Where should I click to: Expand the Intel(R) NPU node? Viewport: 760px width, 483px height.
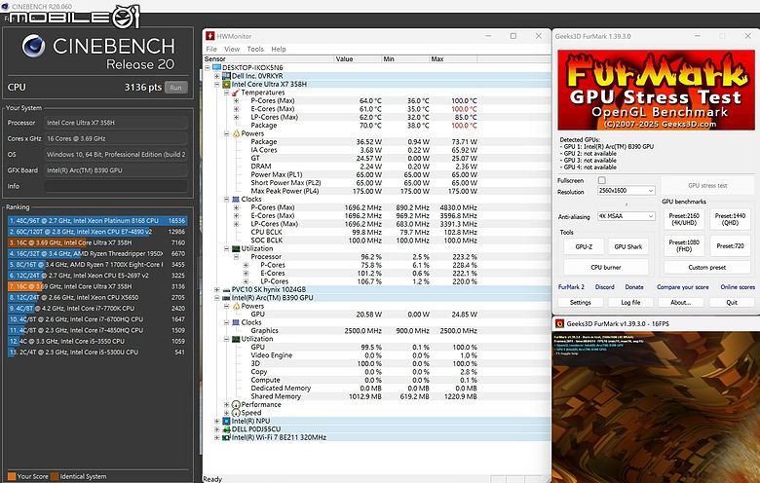coord(217,421)
